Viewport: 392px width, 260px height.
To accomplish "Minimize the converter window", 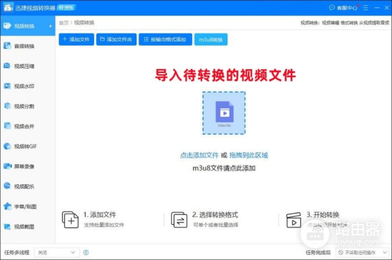I will (x=377, y=8).
